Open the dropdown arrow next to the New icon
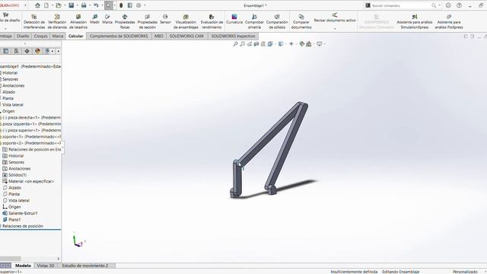 click(52, 5)
